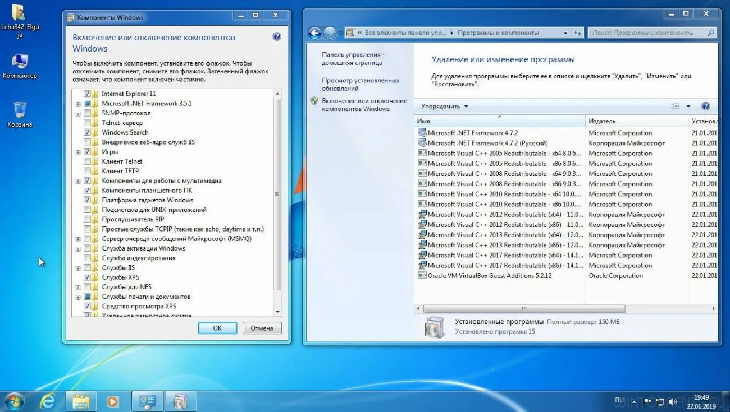Expand Службы печати и документов node
730x412 pixels.
pos(78,297)
